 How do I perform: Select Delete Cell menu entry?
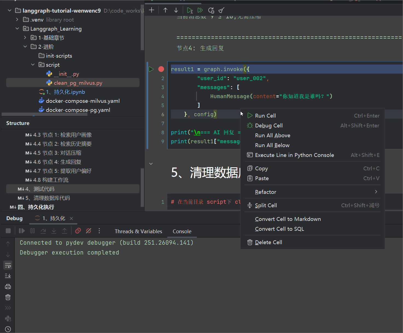(x=313, y=242)
